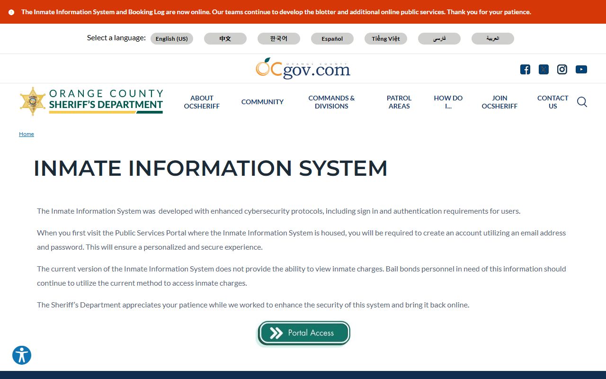
Task: Click the 'Select a language:' label
Action: (x=116, y=38)
